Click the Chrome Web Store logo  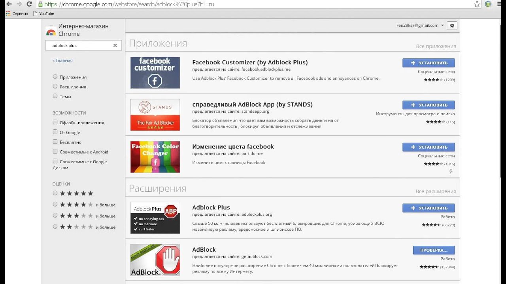[51, 30]
